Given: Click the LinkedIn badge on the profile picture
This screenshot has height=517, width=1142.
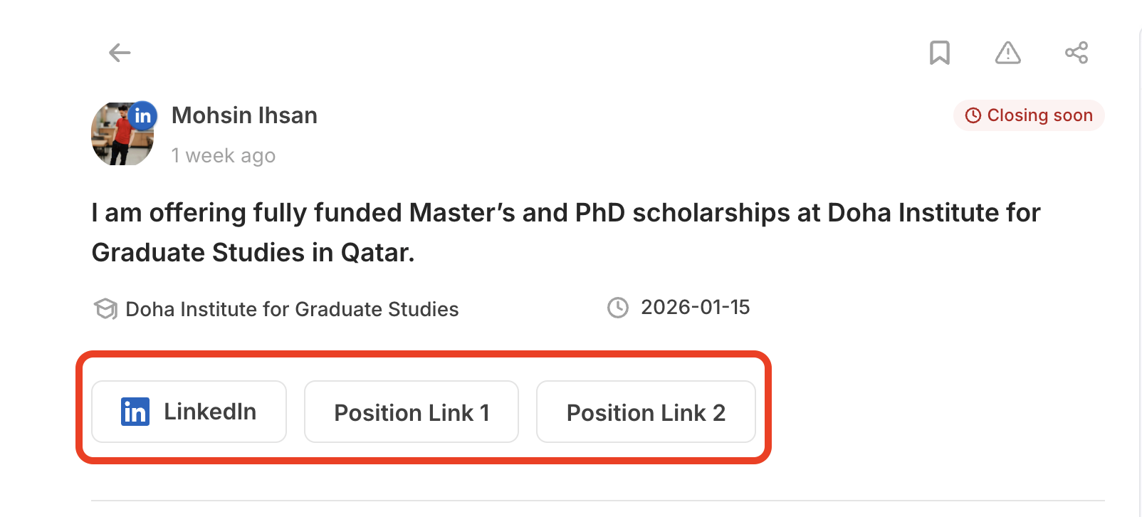Looking at the screenshot, I should (143, 115).
